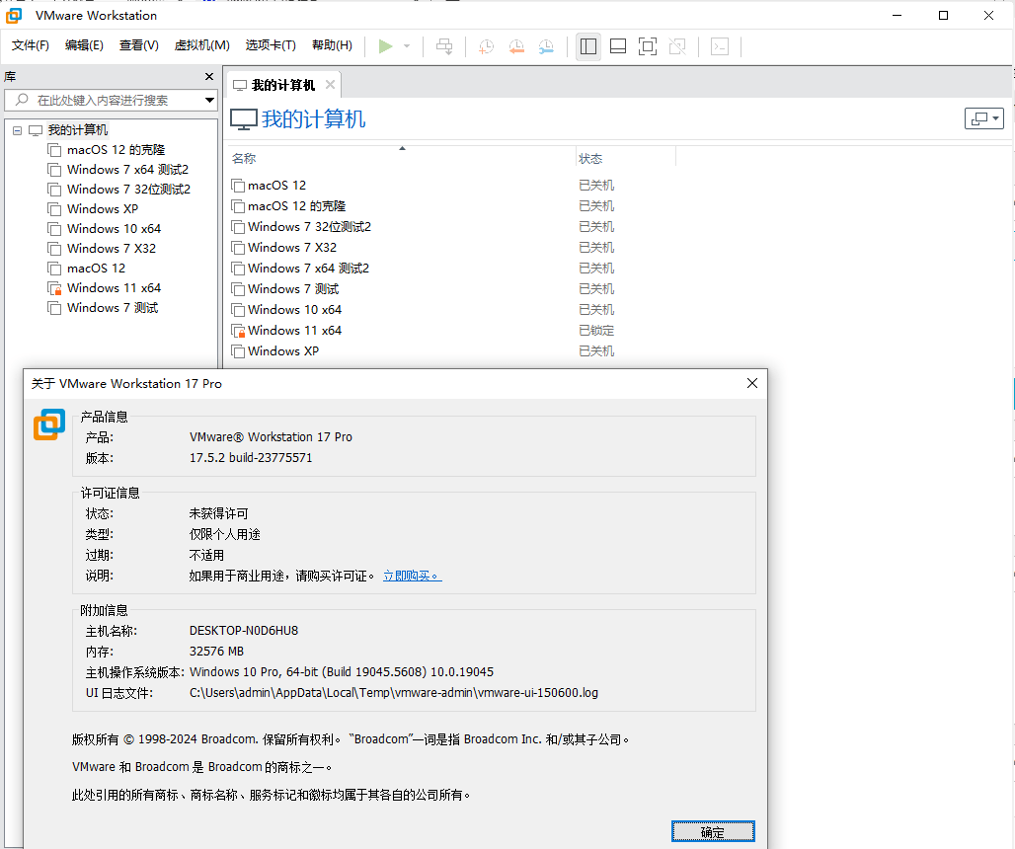This screenshot has height=849, width=1015.
Task: Click the UI log file path text
Action: tap(394, 693)
